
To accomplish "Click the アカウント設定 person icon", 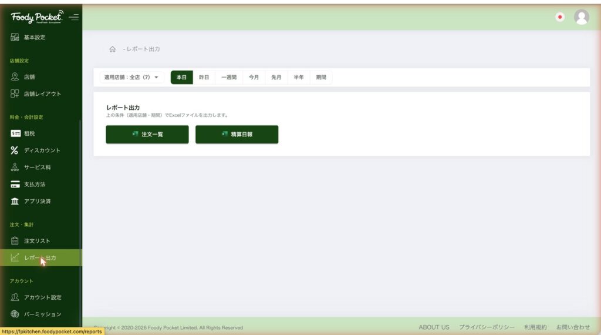I will (x=15, y=297).
